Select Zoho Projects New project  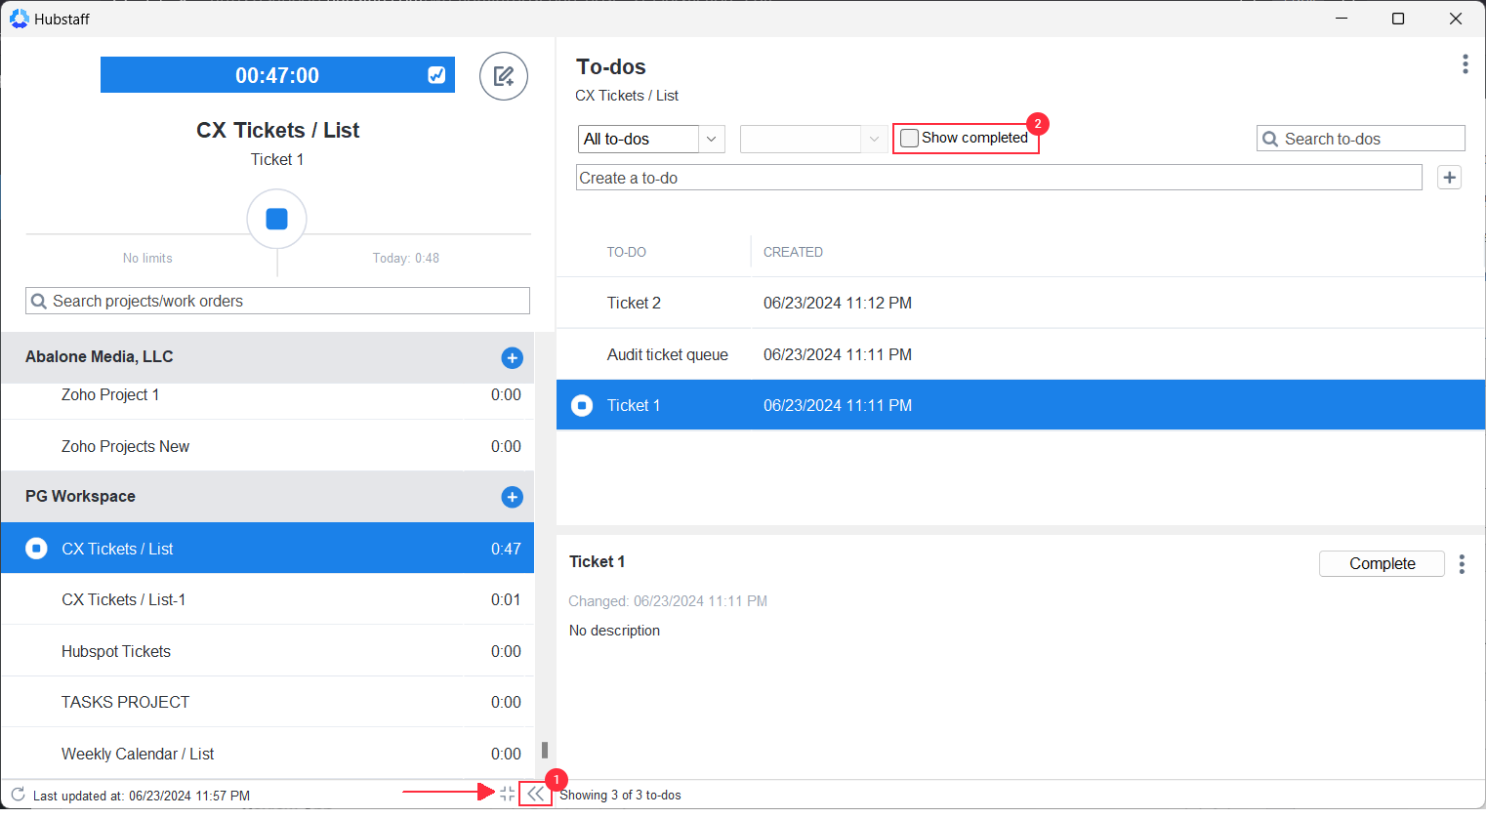268,446
